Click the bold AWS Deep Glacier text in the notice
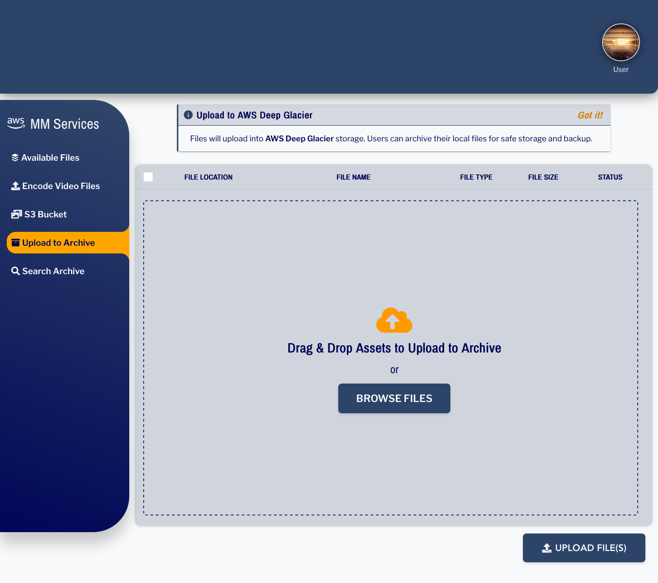Viewport: 658px width, 583px height. [300, 139]
